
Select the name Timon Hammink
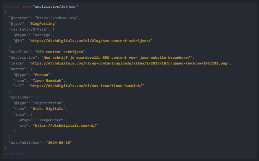point(47,80)
